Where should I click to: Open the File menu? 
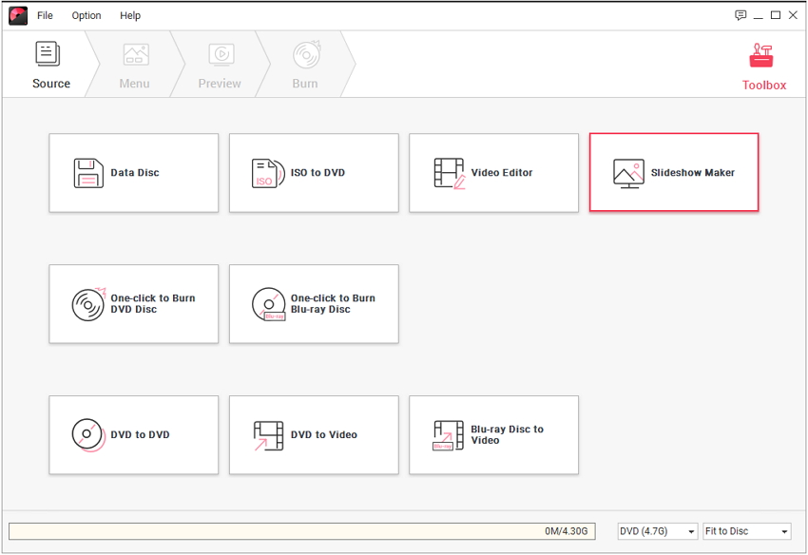point(45,15)
